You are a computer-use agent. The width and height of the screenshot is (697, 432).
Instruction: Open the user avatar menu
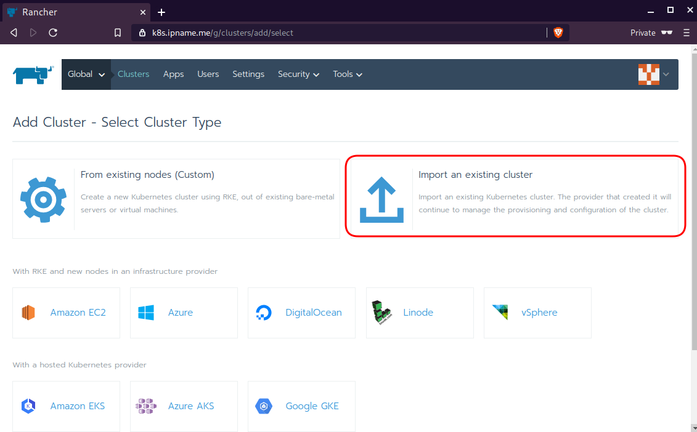(x=653, y=74)
